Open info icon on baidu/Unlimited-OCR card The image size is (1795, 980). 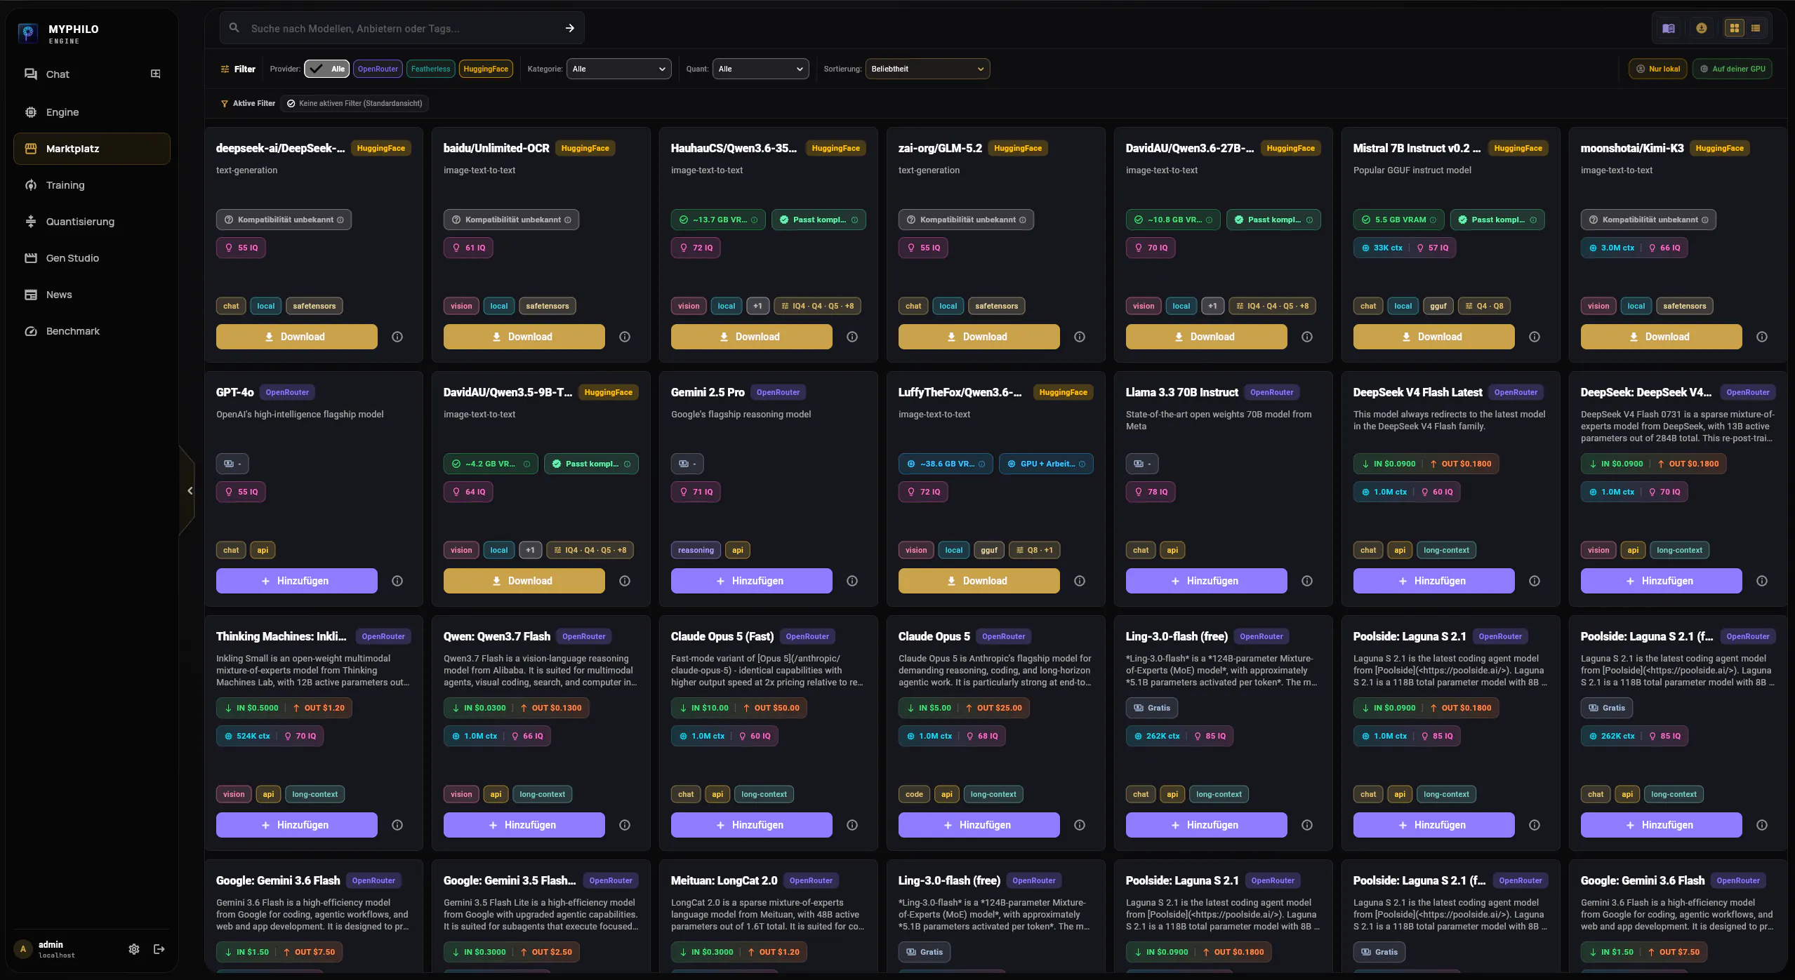click(625, 337)
